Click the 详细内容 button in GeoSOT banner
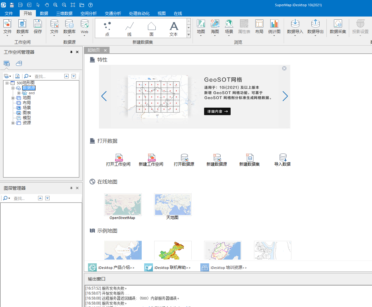The width and height of the screenshot is (372, 307). 217,111
